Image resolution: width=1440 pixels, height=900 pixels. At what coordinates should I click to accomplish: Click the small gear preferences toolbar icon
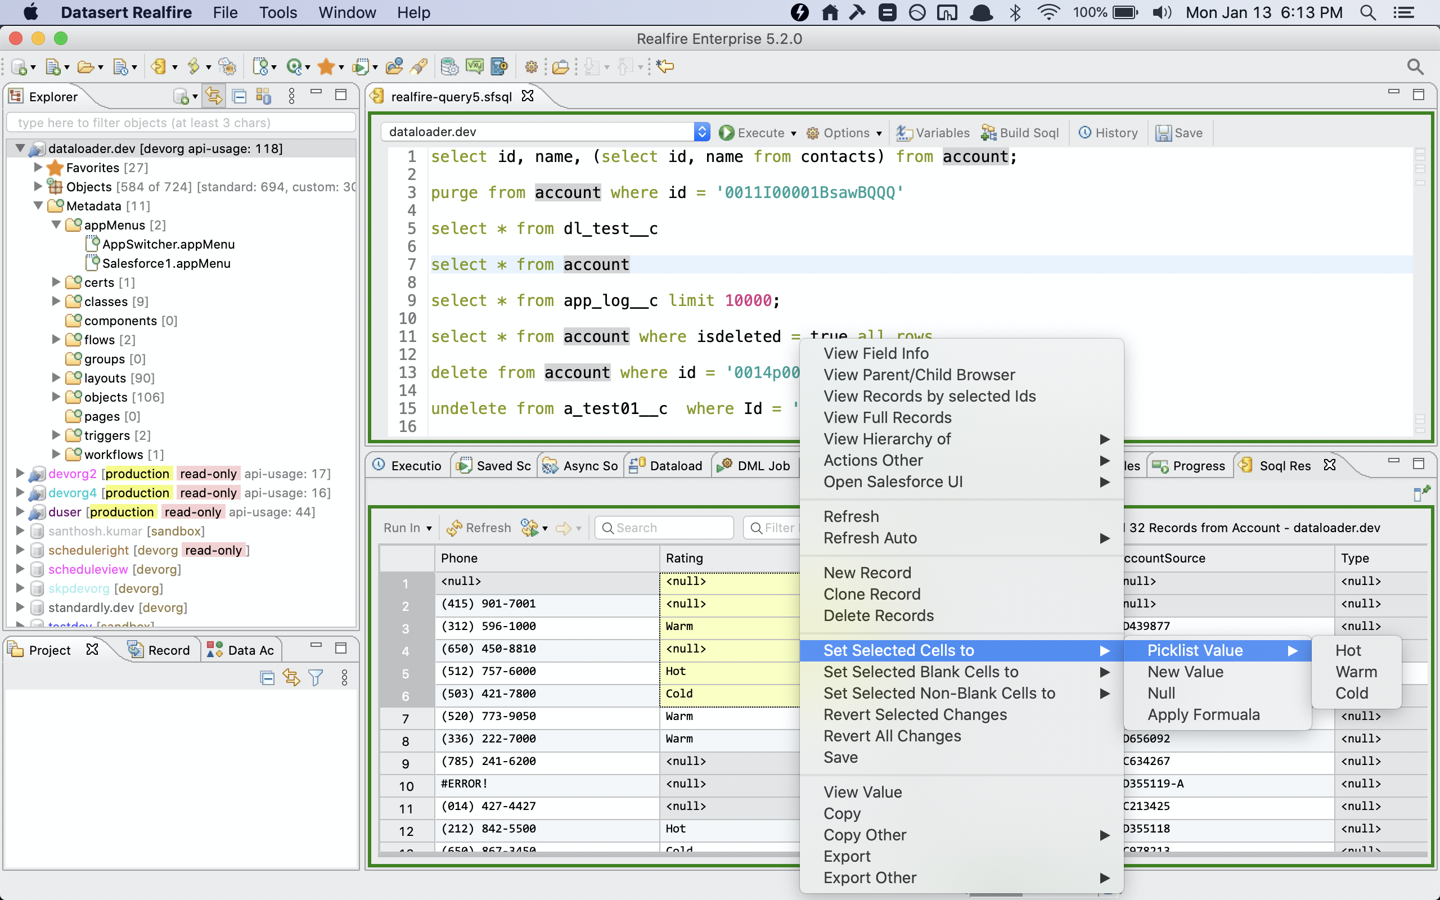click(x=532, y=67)
